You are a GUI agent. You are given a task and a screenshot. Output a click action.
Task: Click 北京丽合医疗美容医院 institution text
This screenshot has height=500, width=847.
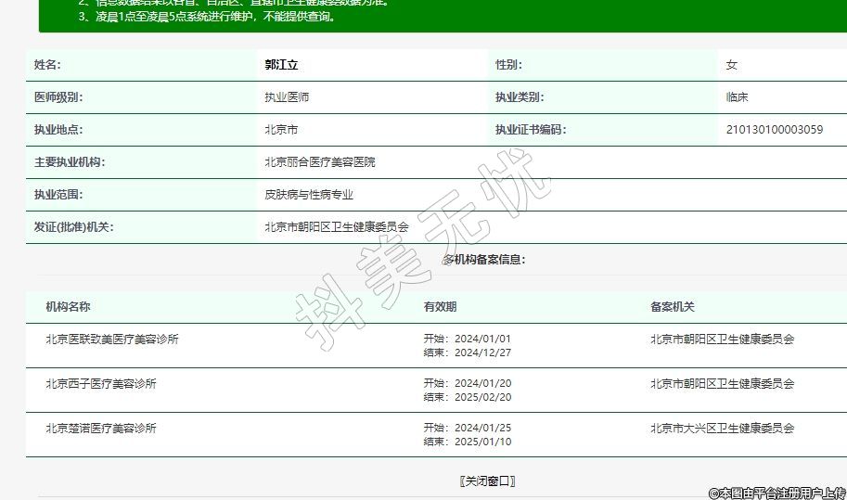320,162
